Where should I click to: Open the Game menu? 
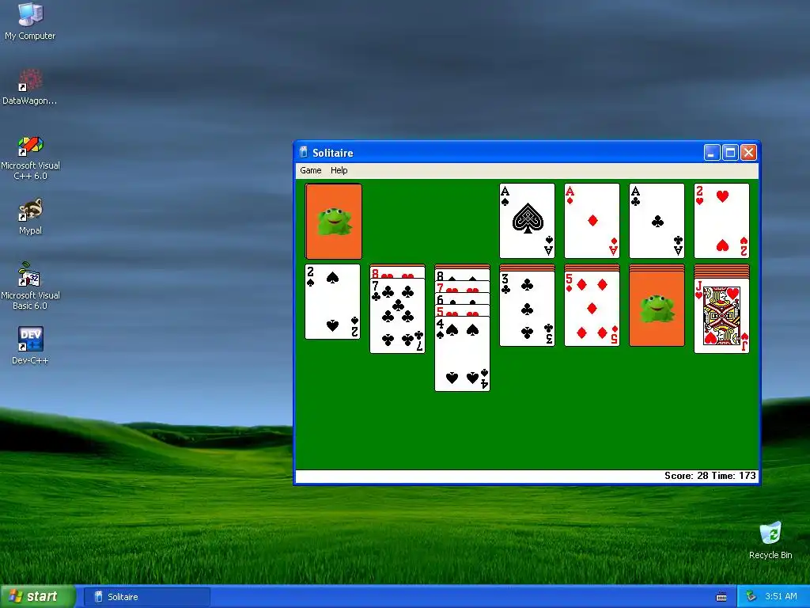(x=310, y=170)
